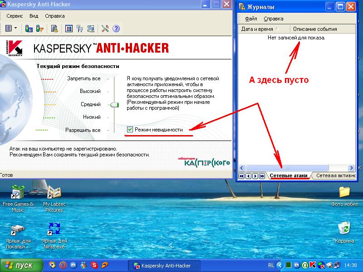Open the Сервис menu
The width and height of the screenshot is (363, 272).
[x=15, y=16]
